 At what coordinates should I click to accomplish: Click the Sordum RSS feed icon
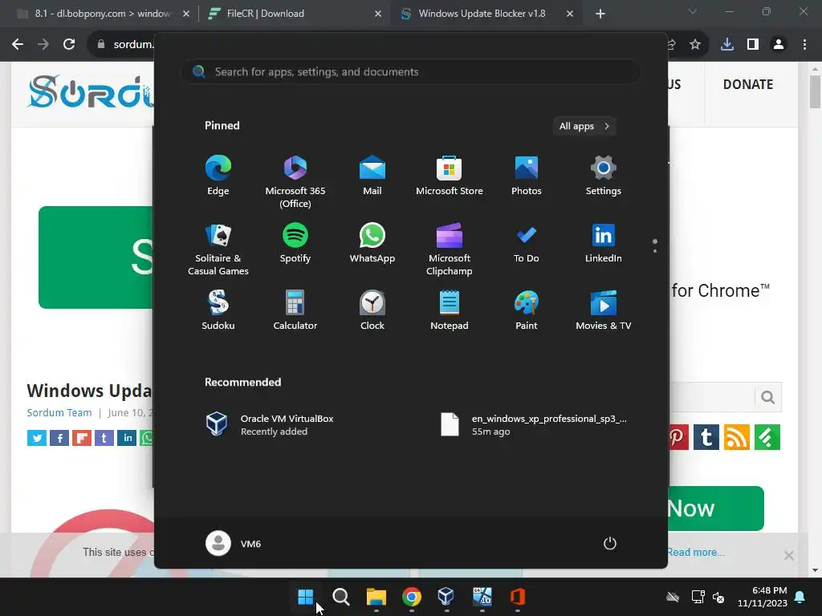pos(737,437)
